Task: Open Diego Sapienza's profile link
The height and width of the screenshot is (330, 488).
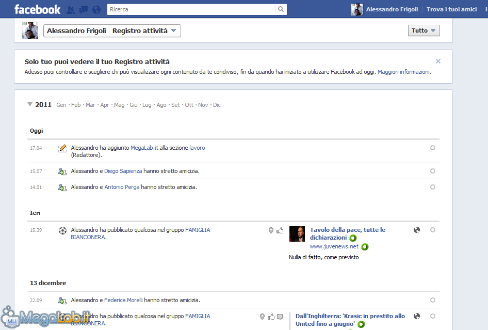Action: pos(123,171)
